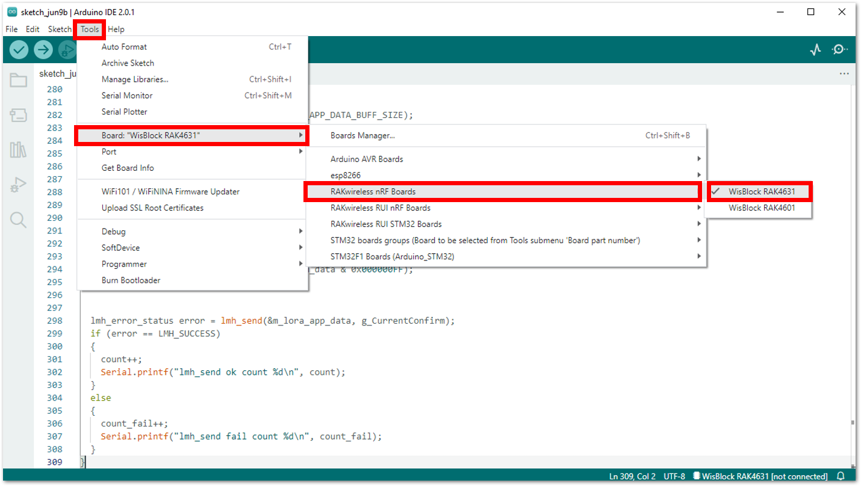Open the Sketch menu
The image size is (861, 486).
(x=60, y=29)
